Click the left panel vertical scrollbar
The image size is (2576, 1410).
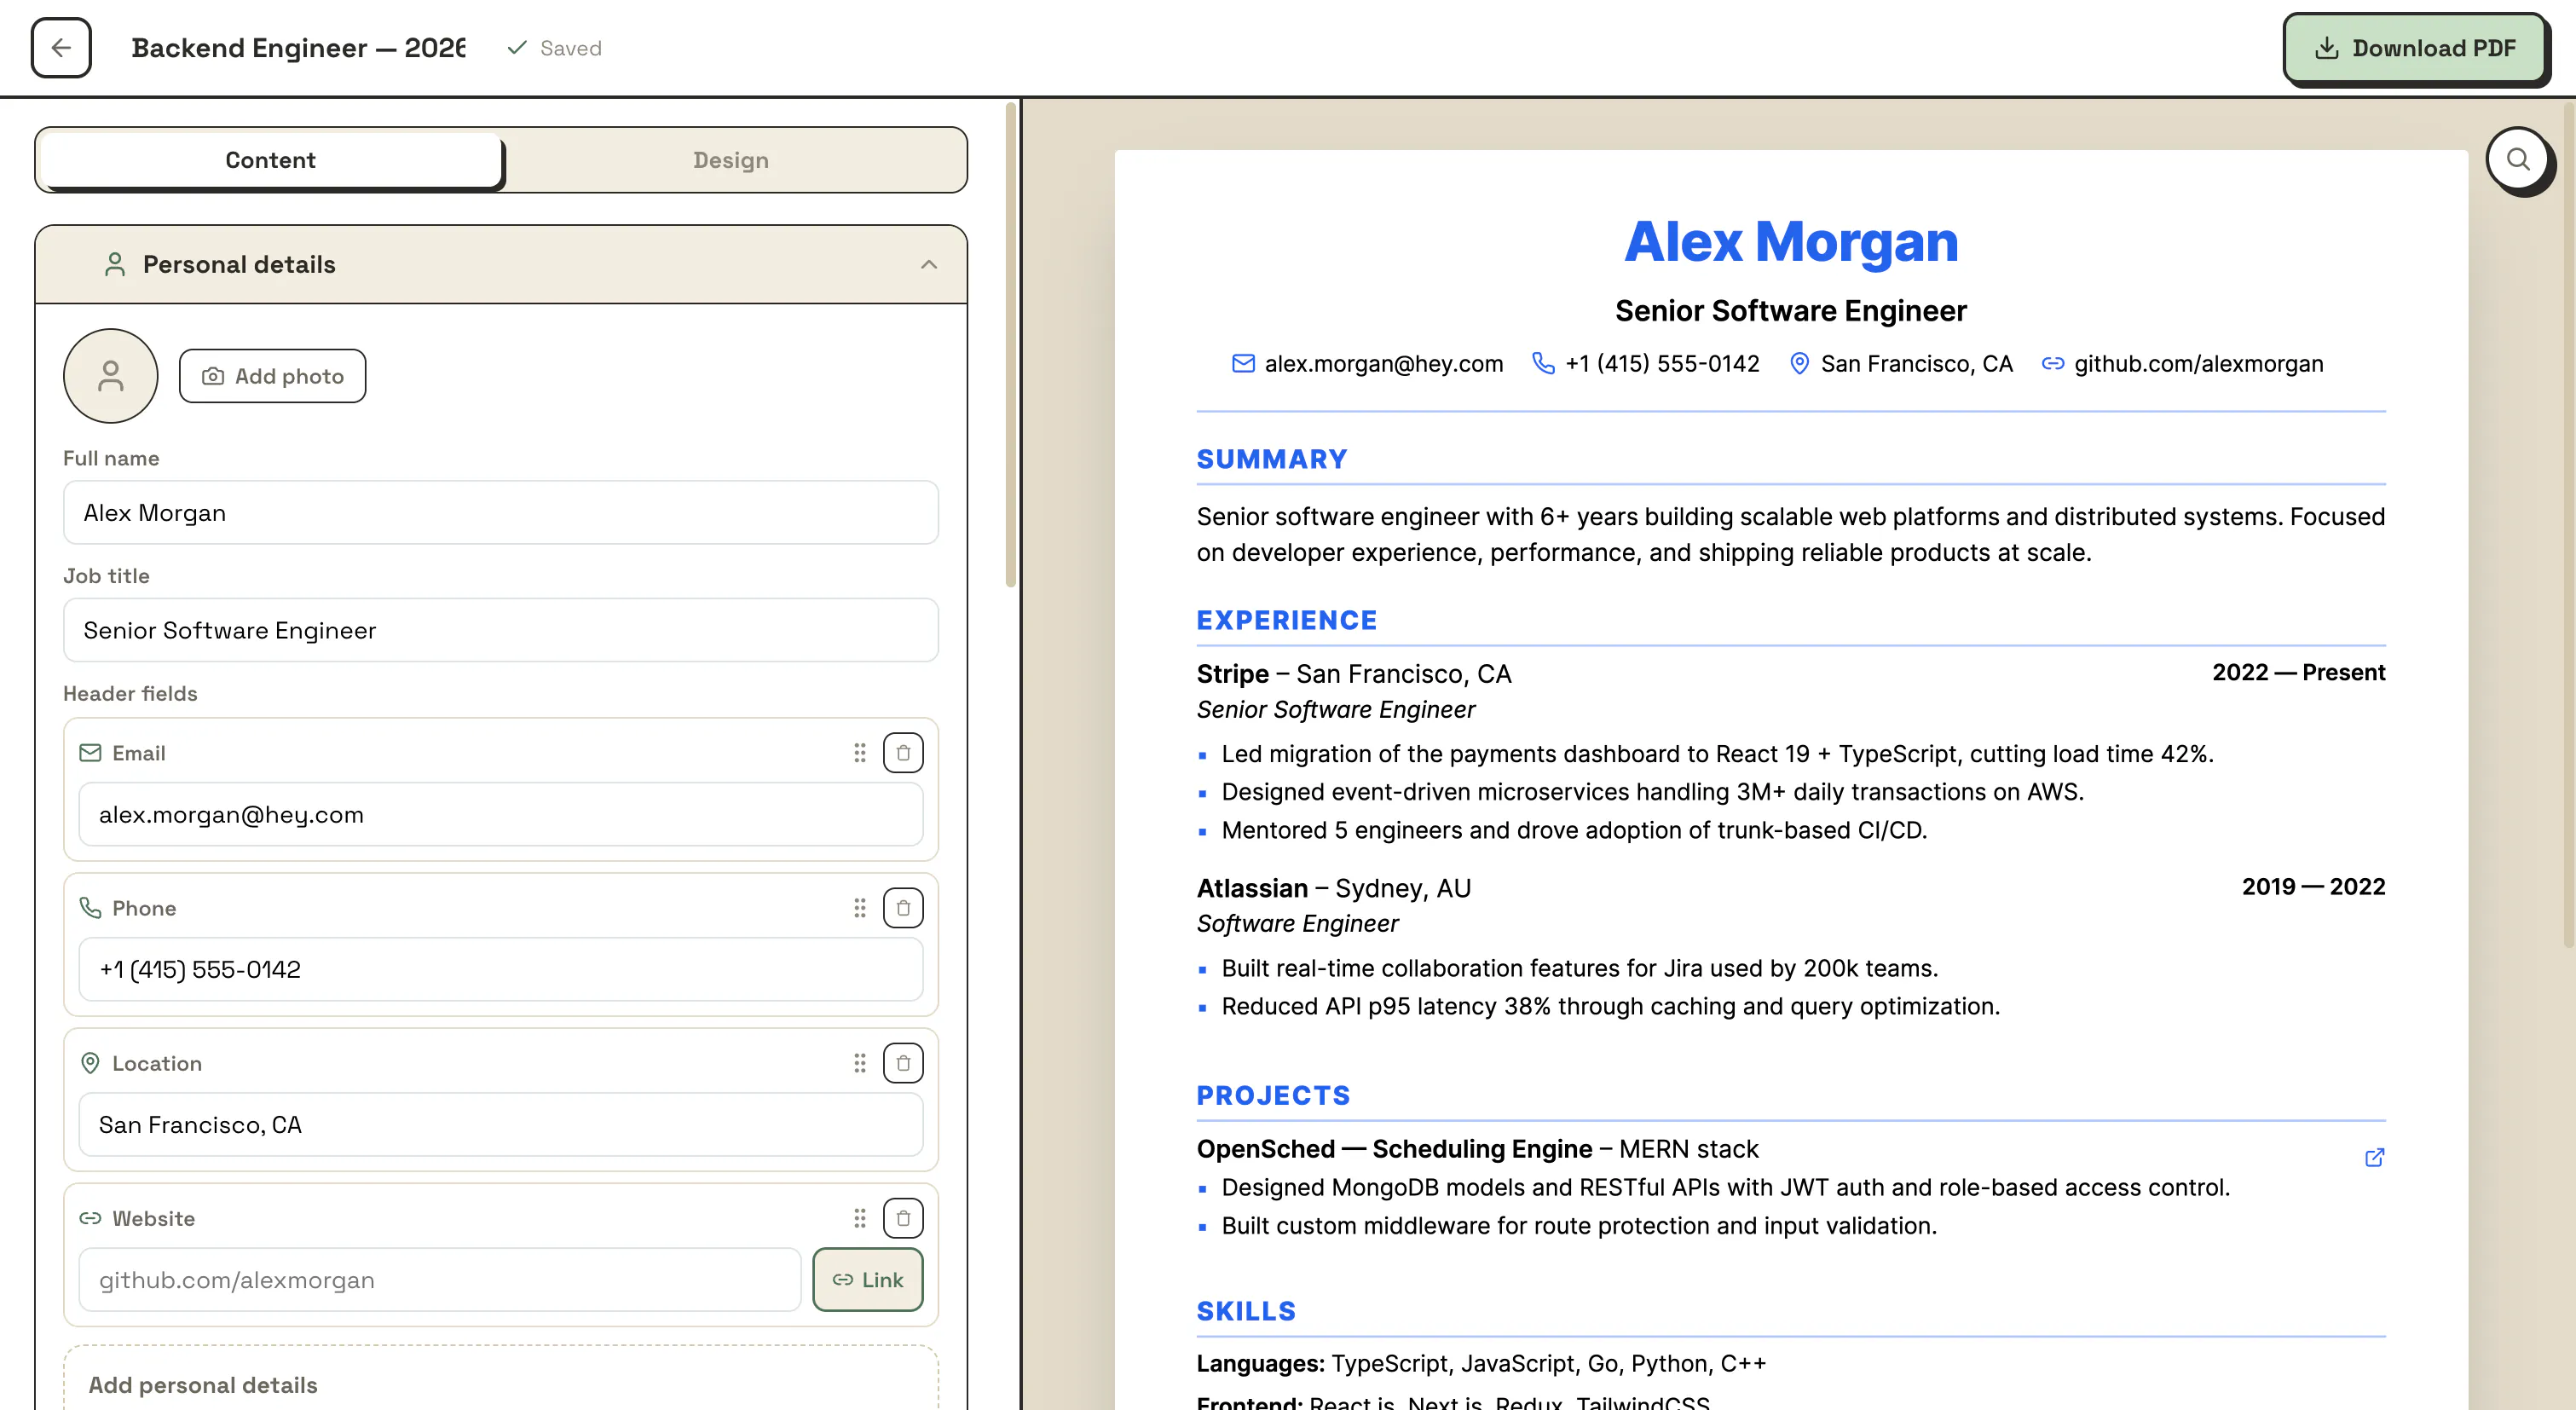pos(1011,345)
